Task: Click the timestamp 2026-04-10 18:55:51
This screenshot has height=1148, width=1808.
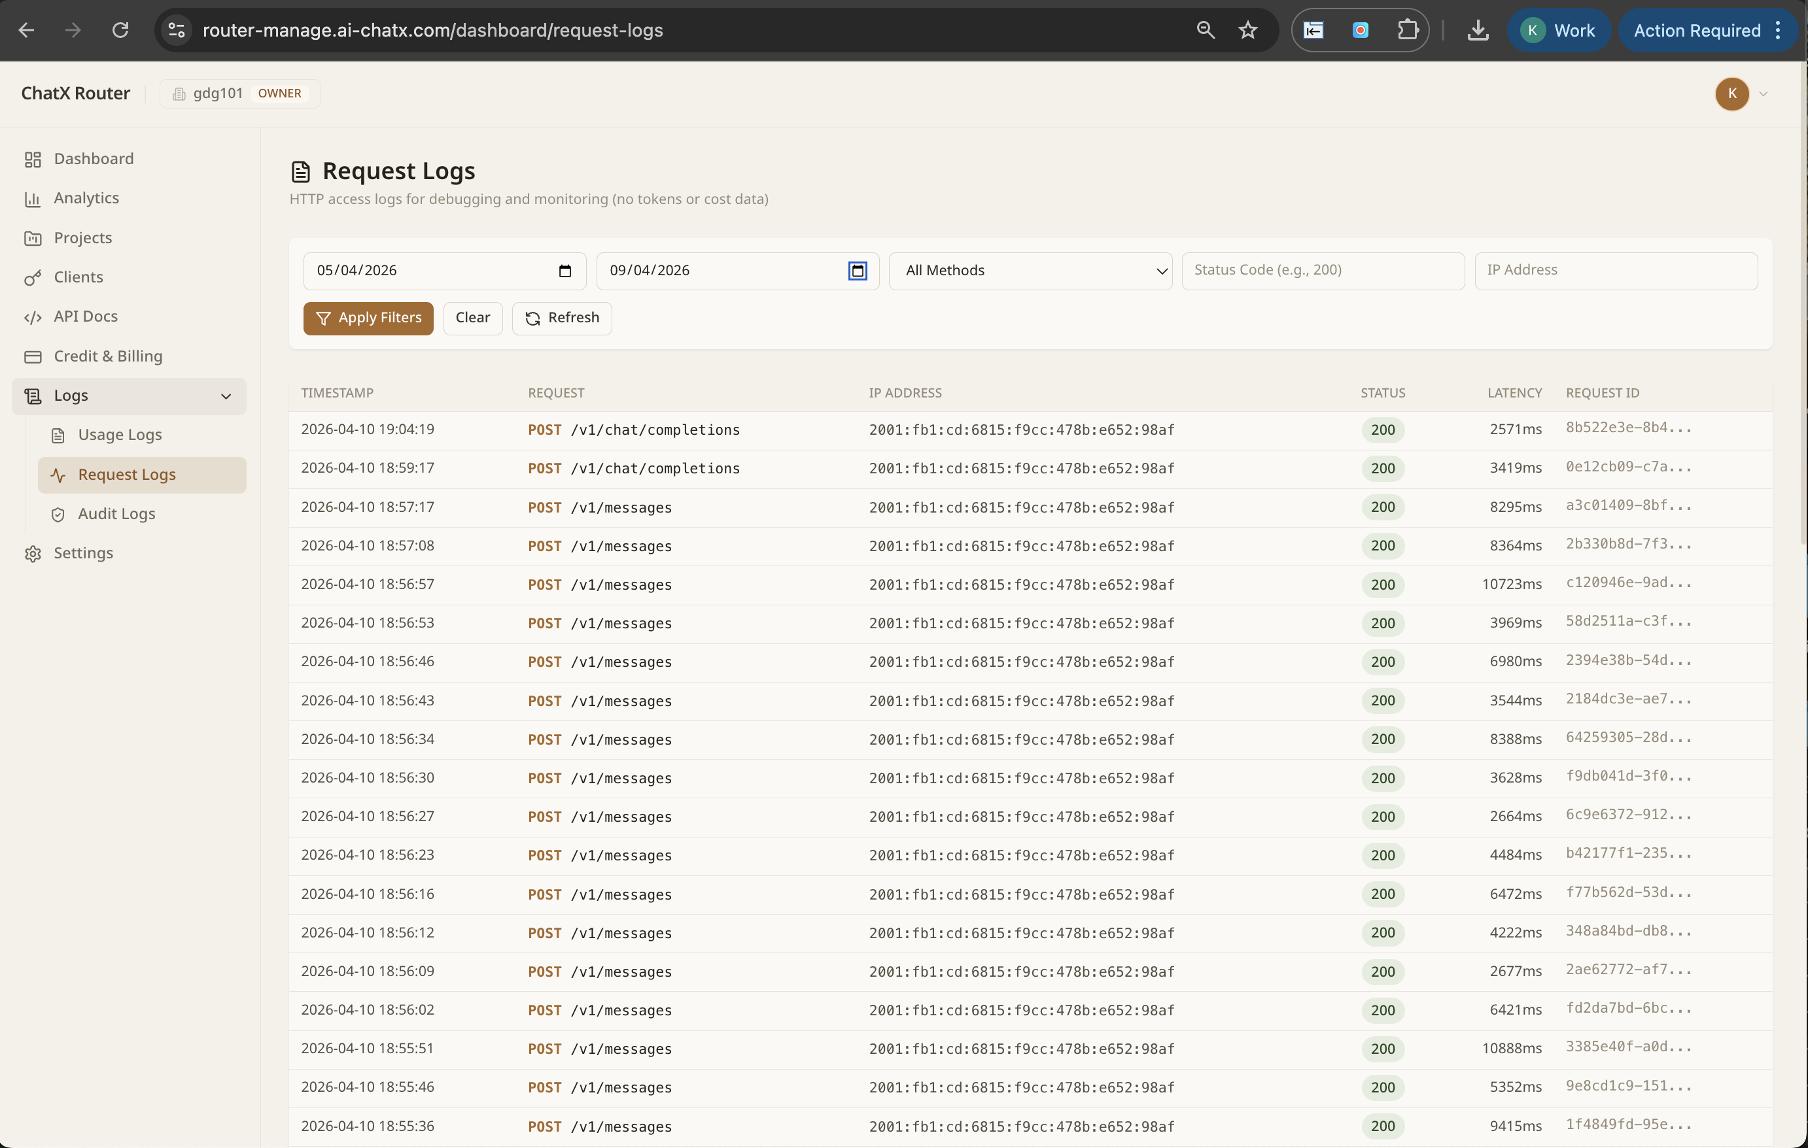Action: 367,1048
